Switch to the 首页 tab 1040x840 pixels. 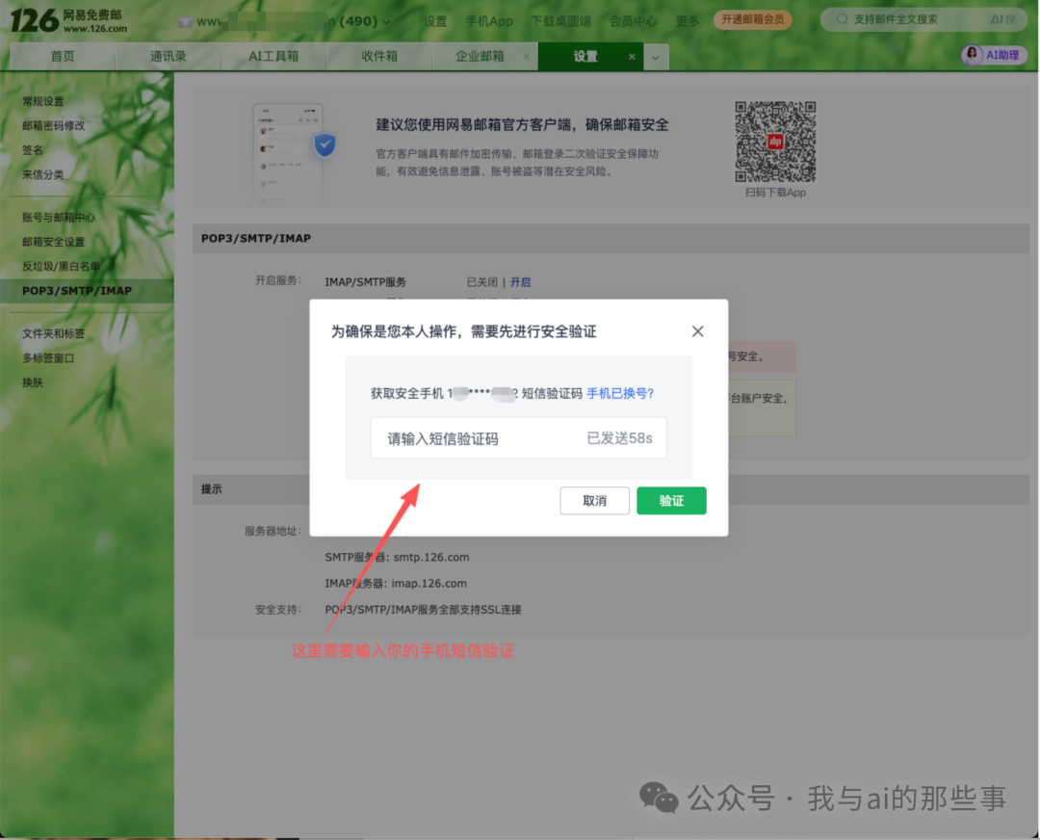tap(63, 57)
